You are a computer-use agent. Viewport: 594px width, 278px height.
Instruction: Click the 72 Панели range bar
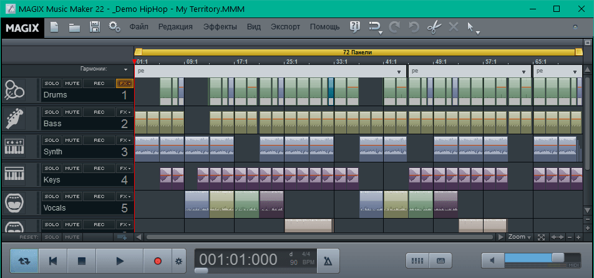[x=358, y=52]
